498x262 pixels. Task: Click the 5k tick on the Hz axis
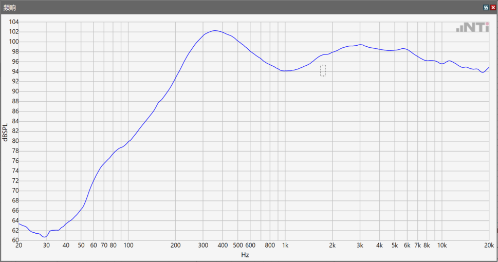click(395, 246)
